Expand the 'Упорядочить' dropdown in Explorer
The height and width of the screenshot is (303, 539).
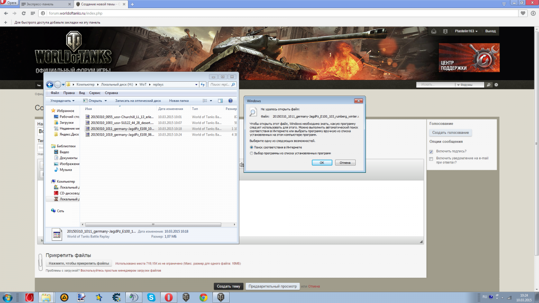point(62,101)
